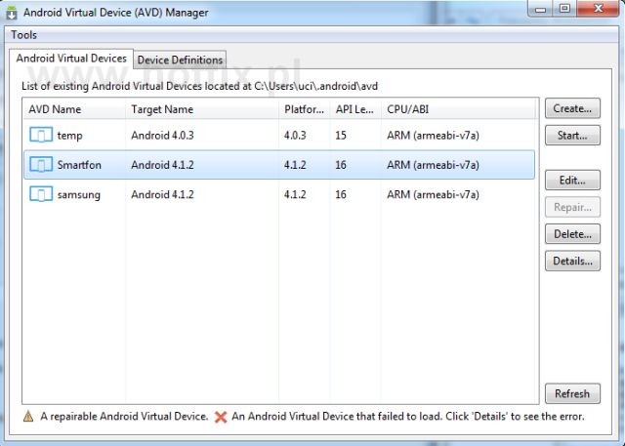Click the temp AVD device icon
Image resolution: width=625 pixels, height=446 pixels.
(x=41, y=135)
